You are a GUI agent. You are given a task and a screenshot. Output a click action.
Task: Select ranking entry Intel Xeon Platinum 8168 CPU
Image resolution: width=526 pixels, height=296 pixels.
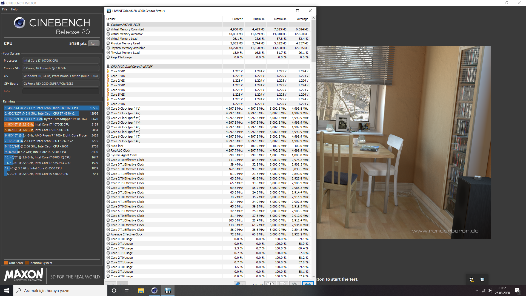[51, 108]
